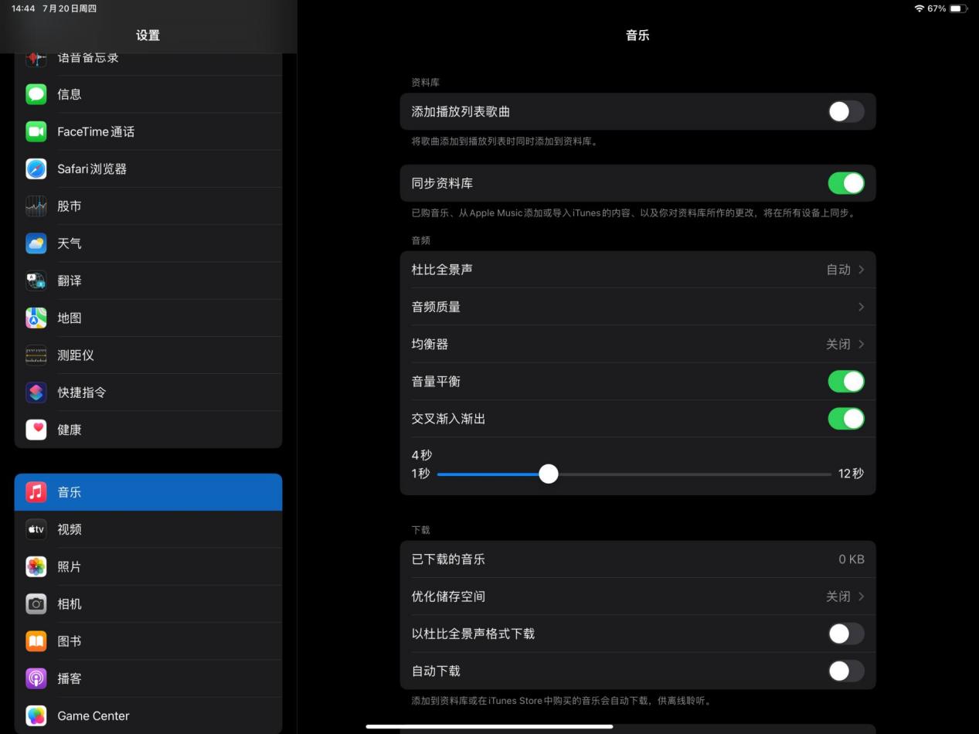979x734 pixels.
Task: Enable 添加播放列表歌曲
Action: coord(845,111)
